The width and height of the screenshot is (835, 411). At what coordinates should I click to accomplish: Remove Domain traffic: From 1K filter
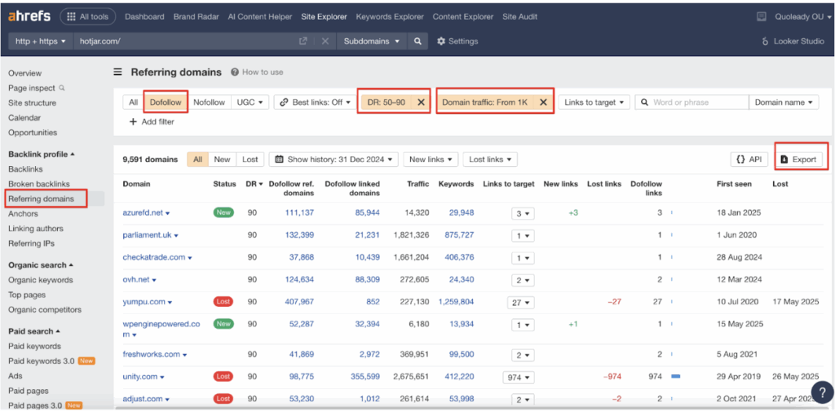[x=543, y=102]
